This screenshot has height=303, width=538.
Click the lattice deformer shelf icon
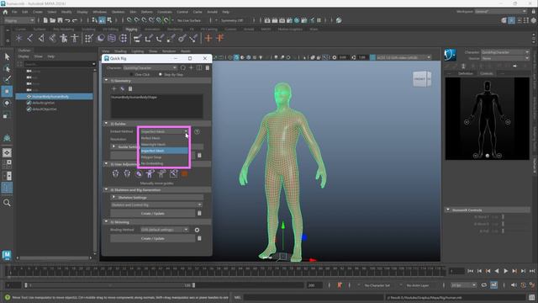(112, 39)
